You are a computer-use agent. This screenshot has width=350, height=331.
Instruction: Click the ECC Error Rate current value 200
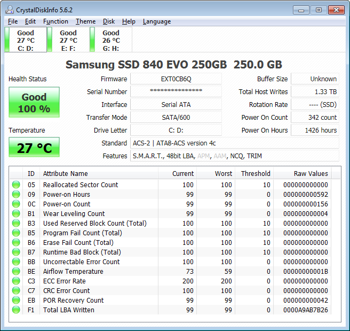pos(188,281)
